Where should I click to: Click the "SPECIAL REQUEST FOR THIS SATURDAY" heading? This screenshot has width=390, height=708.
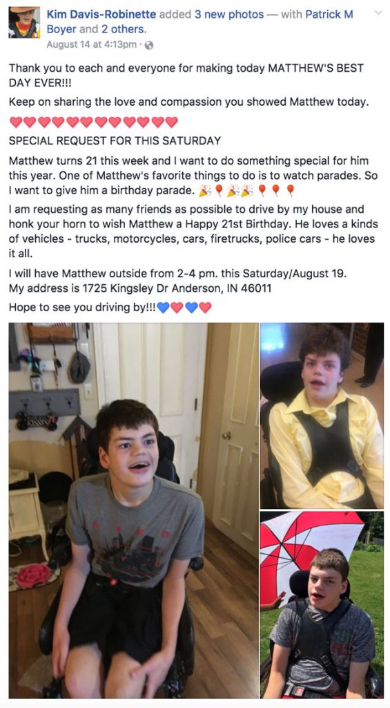coord(115,140)
